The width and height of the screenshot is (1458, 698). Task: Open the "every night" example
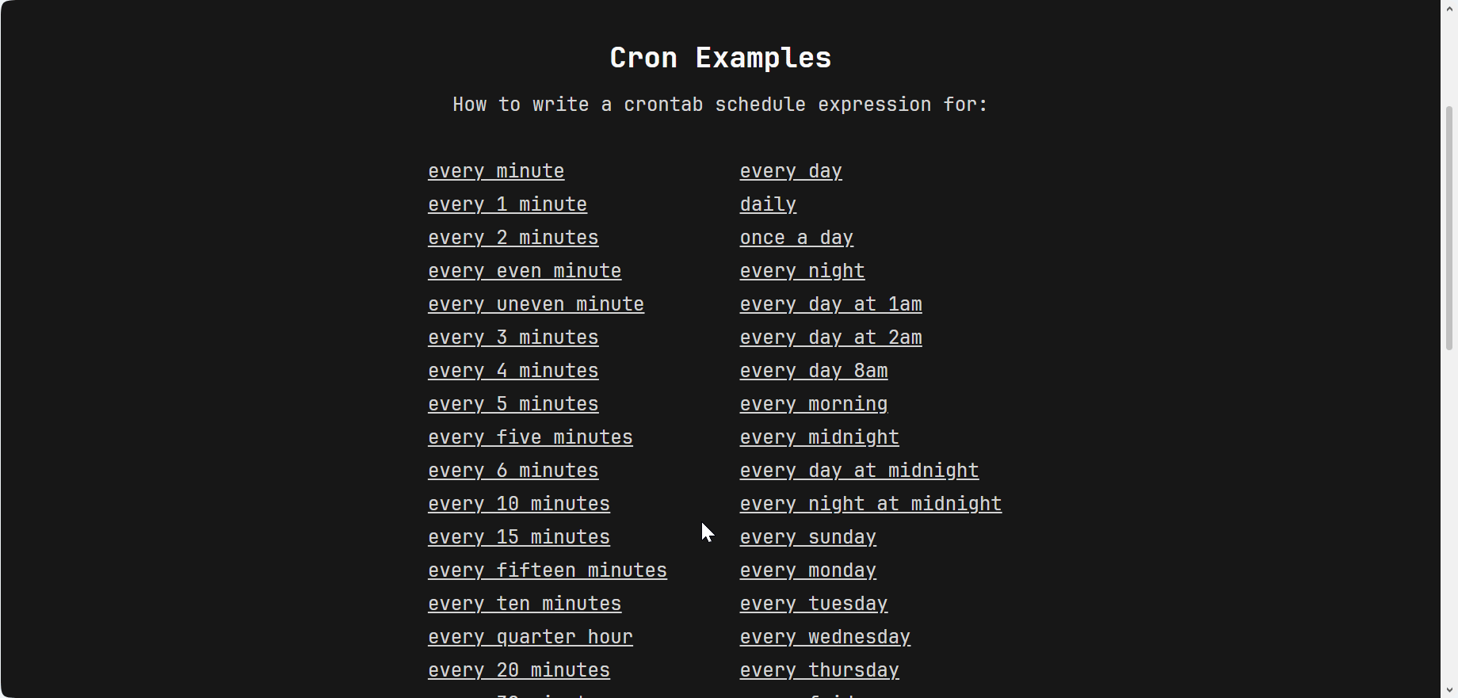point(802,271)
